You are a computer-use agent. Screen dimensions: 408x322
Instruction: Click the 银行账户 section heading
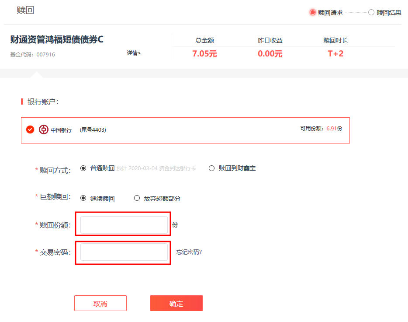(43, 102)
